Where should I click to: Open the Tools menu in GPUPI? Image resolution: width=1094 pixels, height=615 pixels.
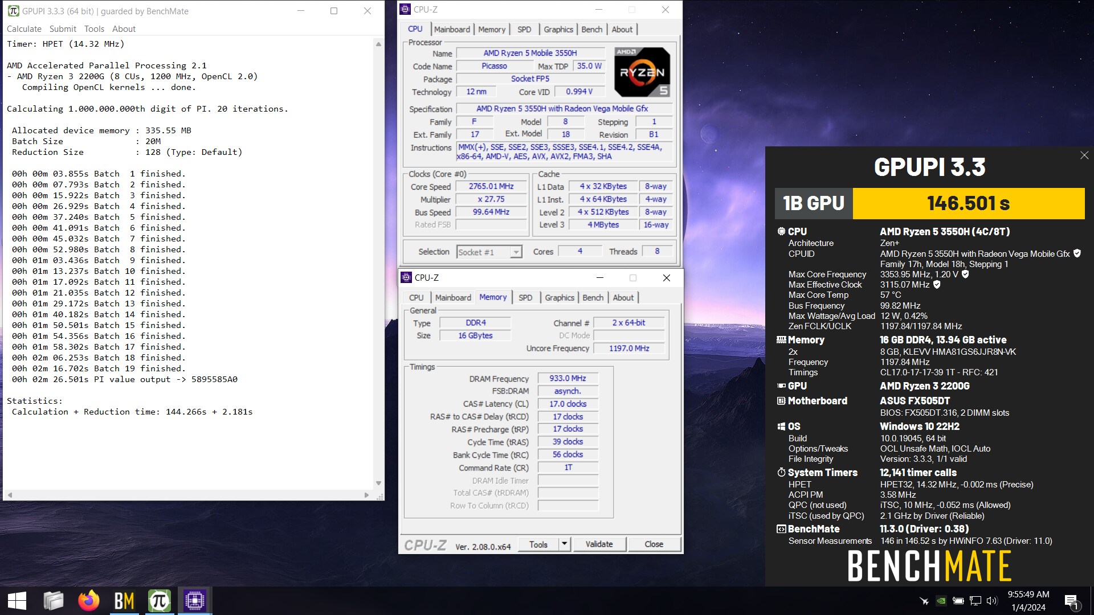(94, 28)
